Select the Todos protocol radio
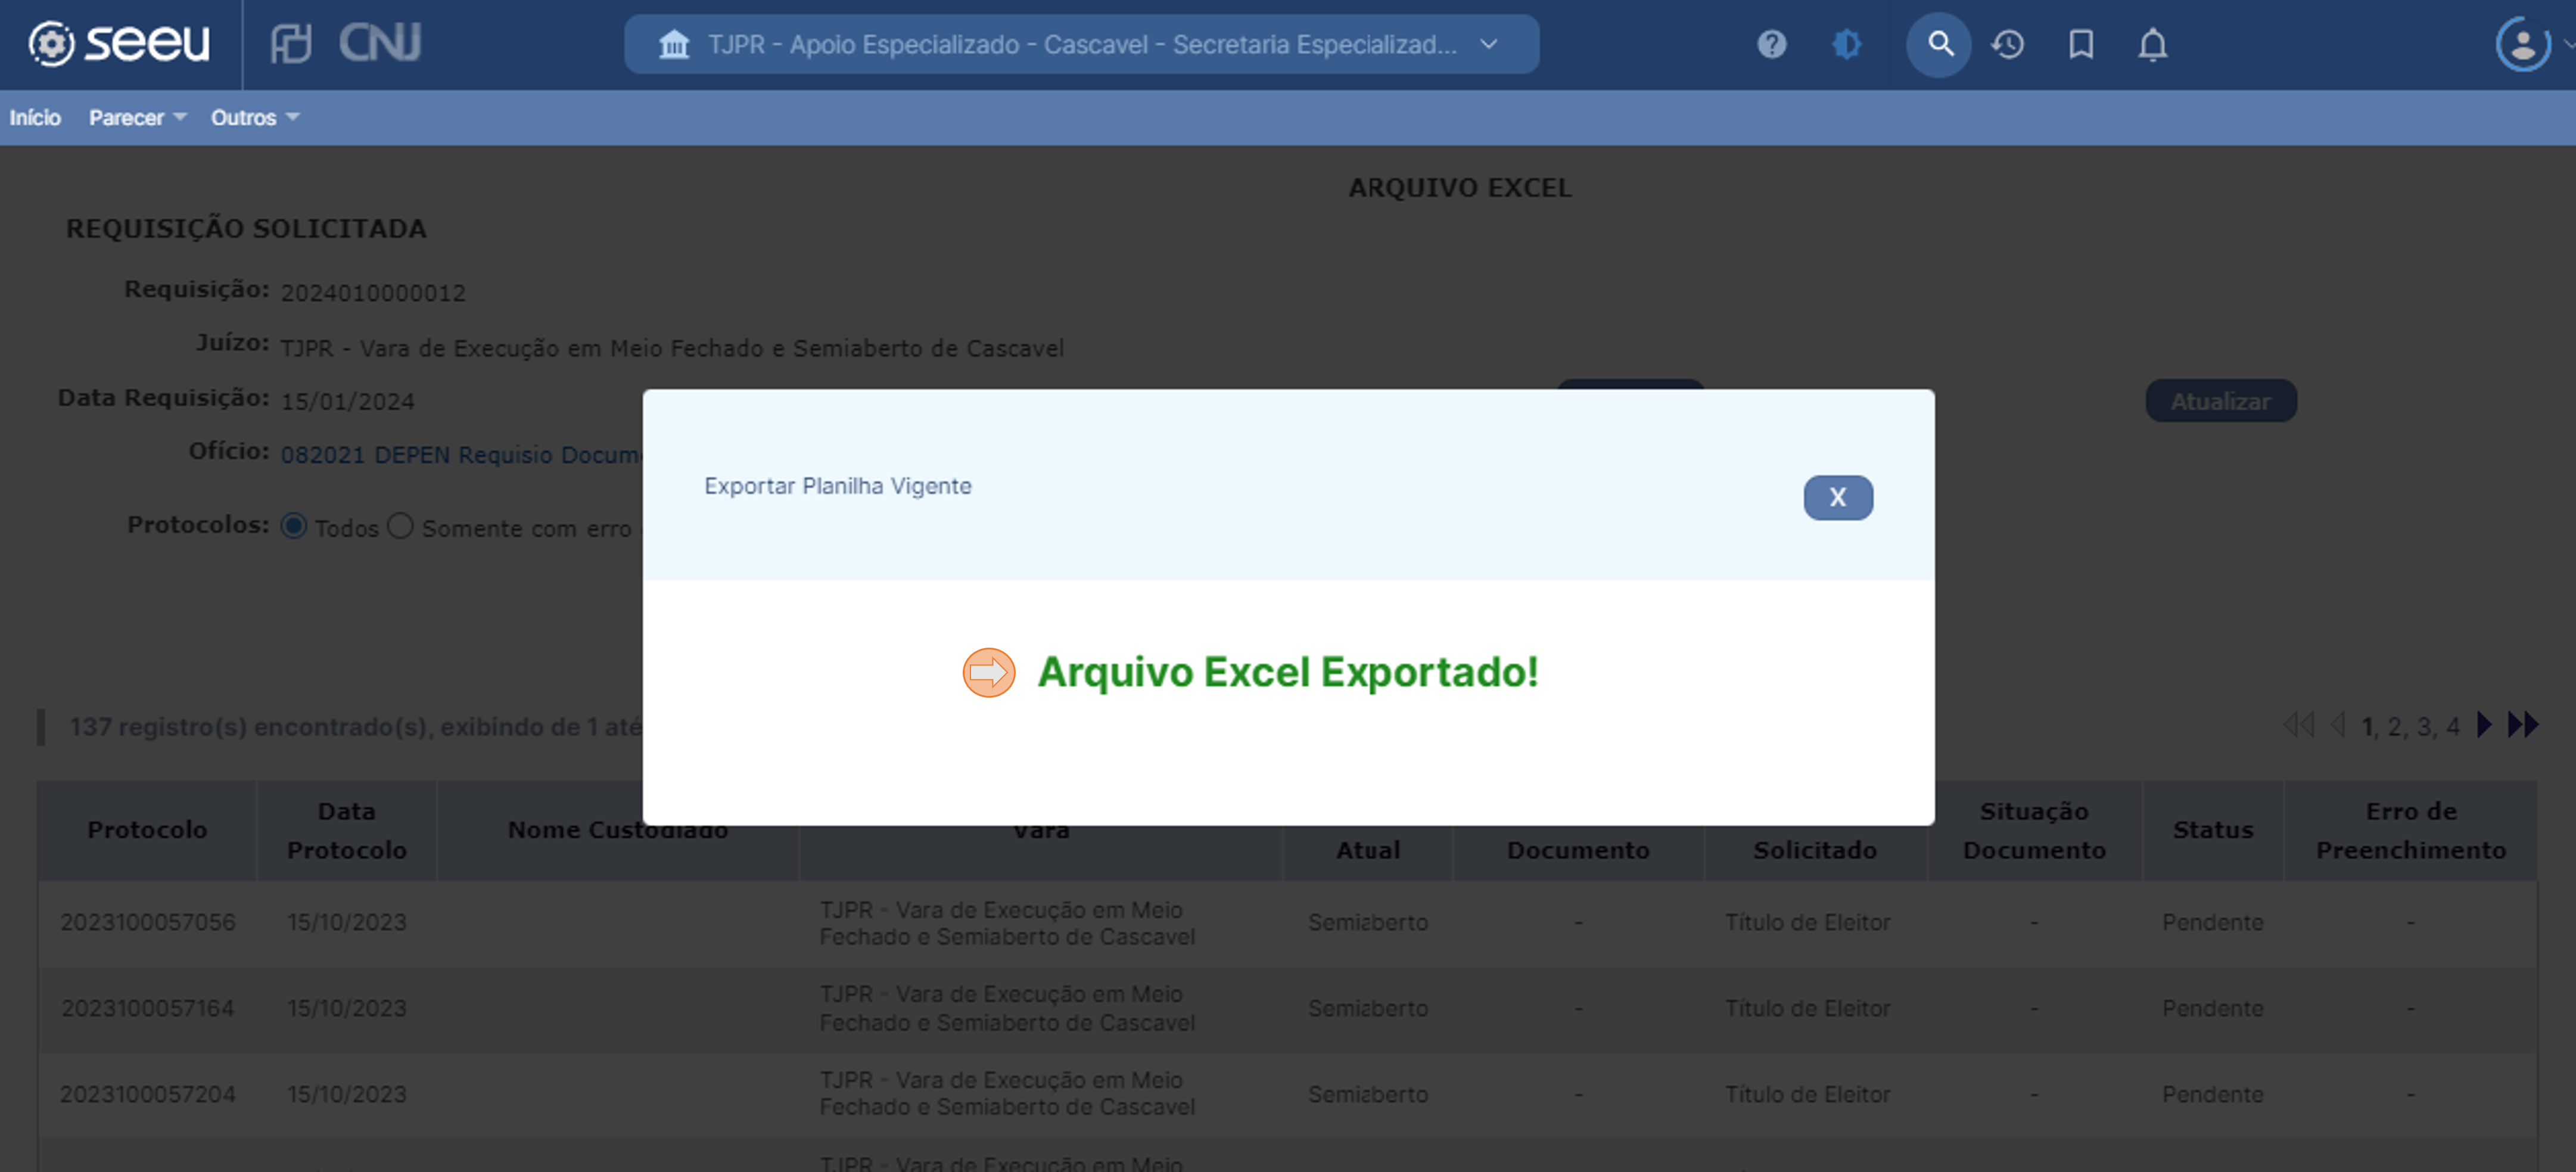 tap(294, 526)
